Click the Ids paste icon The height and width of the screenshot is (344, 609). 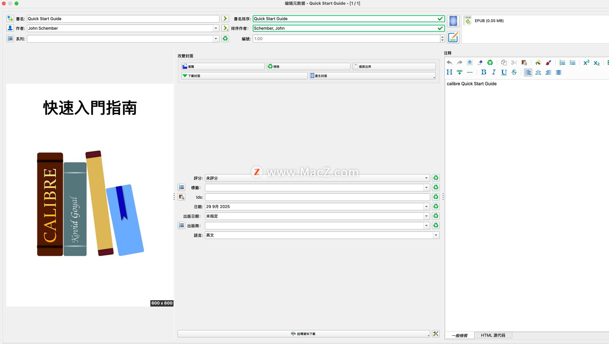pyautogui.click(x=181, y=197)
